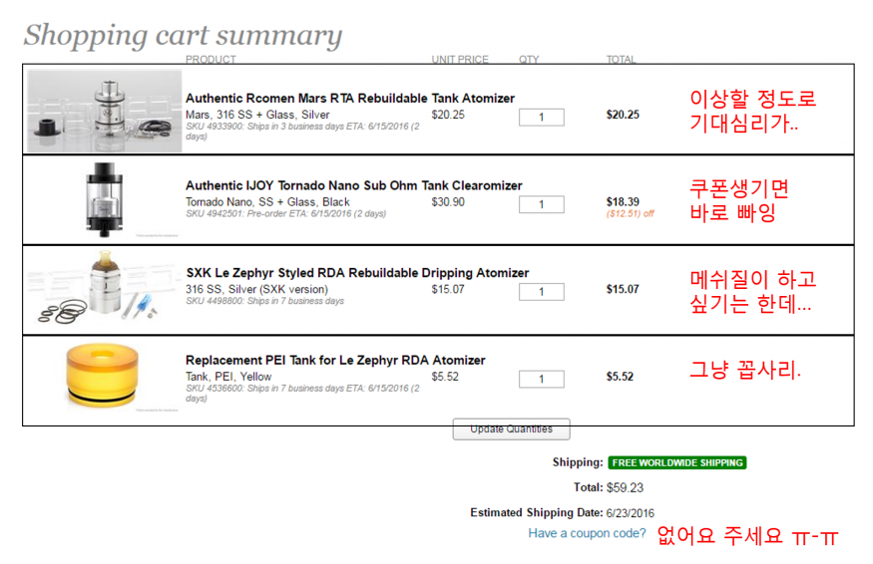Click the $12.51 off discount text
This screenshot has height=564, width=873.
point(630,213)
